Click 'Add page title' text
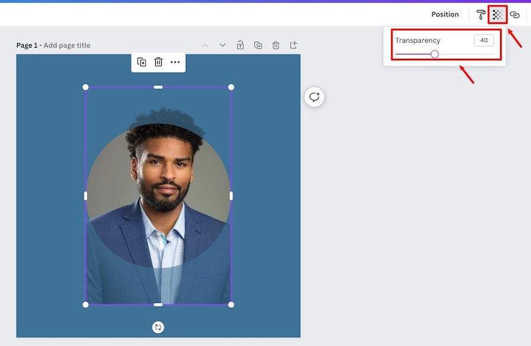Image resolution: width=531 pixels, height=346 pixels. click(67, 45)
